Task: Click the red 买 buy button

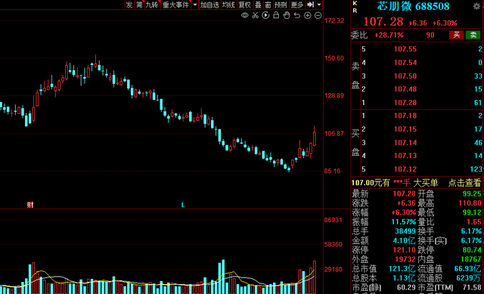Action: [x=456, y=35]
